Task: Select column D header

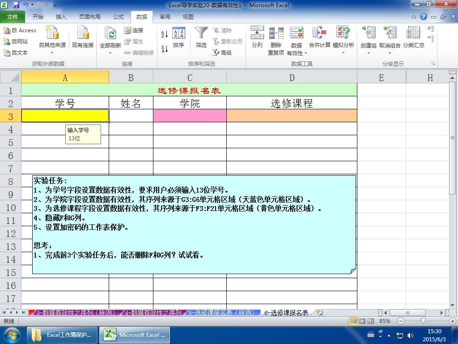Action: 292,77
